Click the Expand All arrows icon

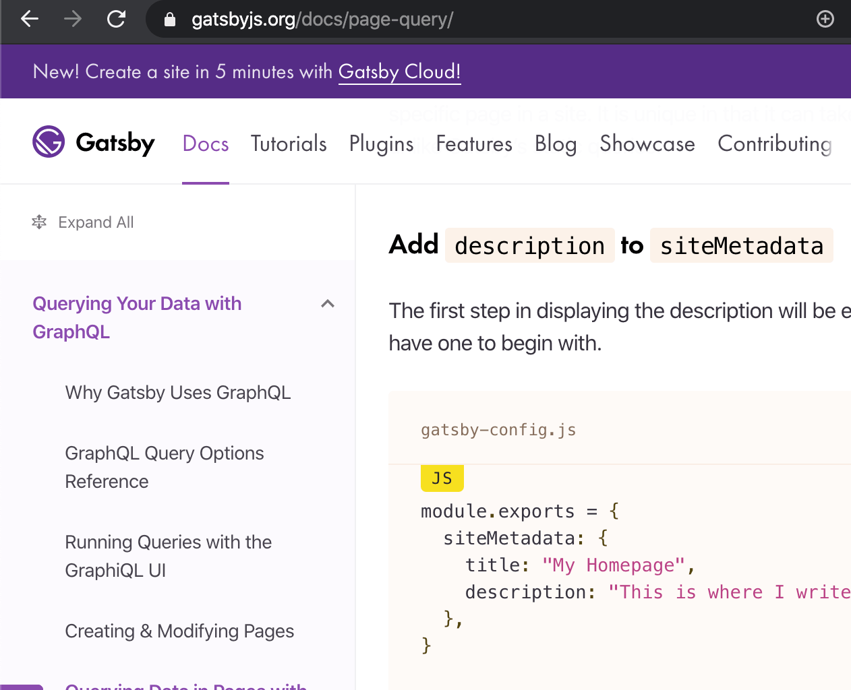point(39,222)
